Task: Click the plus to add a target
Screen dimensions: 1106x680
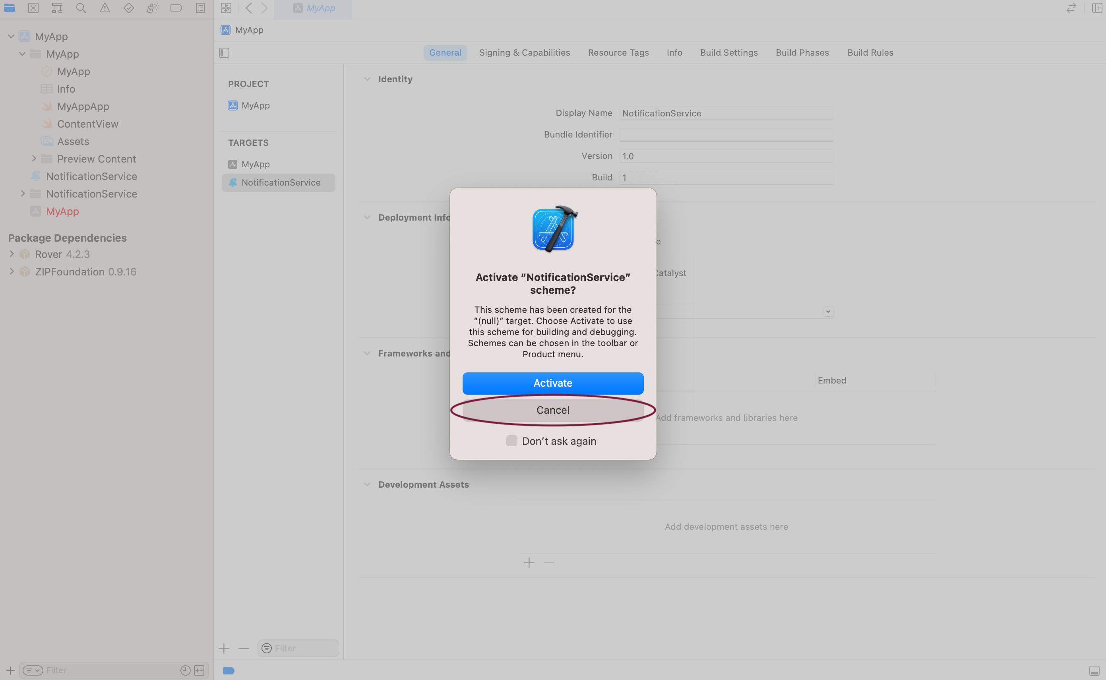Action: tap(224, 648)
